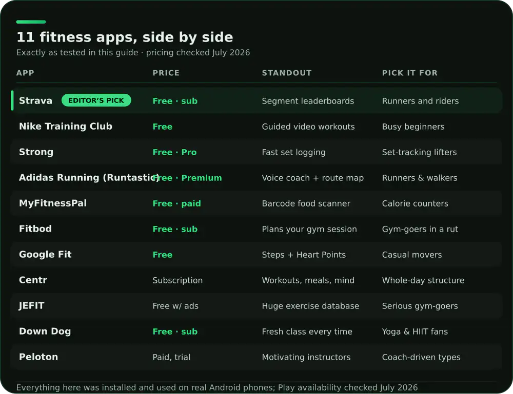Click the "Barcode food scanner" cell
The height and width of the screenshot is (394, 513).
[x=306, y=203]
